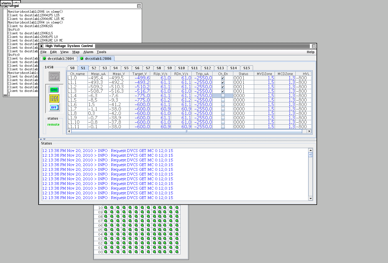Click the Status log scrollbar up arrow
The height and width of the screenshot is (263, 388).
[310, 150]
